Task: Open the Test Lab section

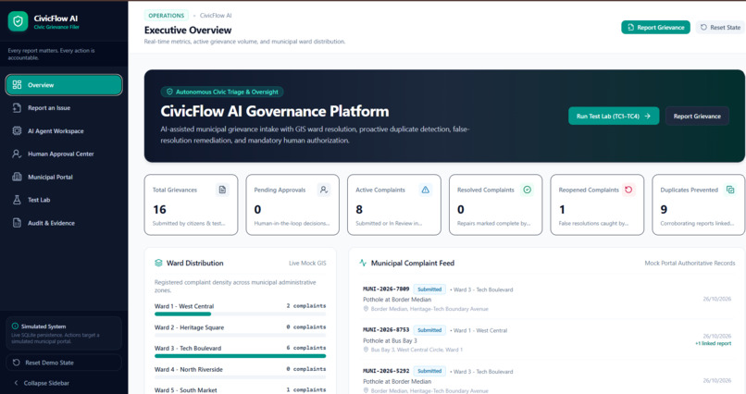Action: (x=64, y=200)
